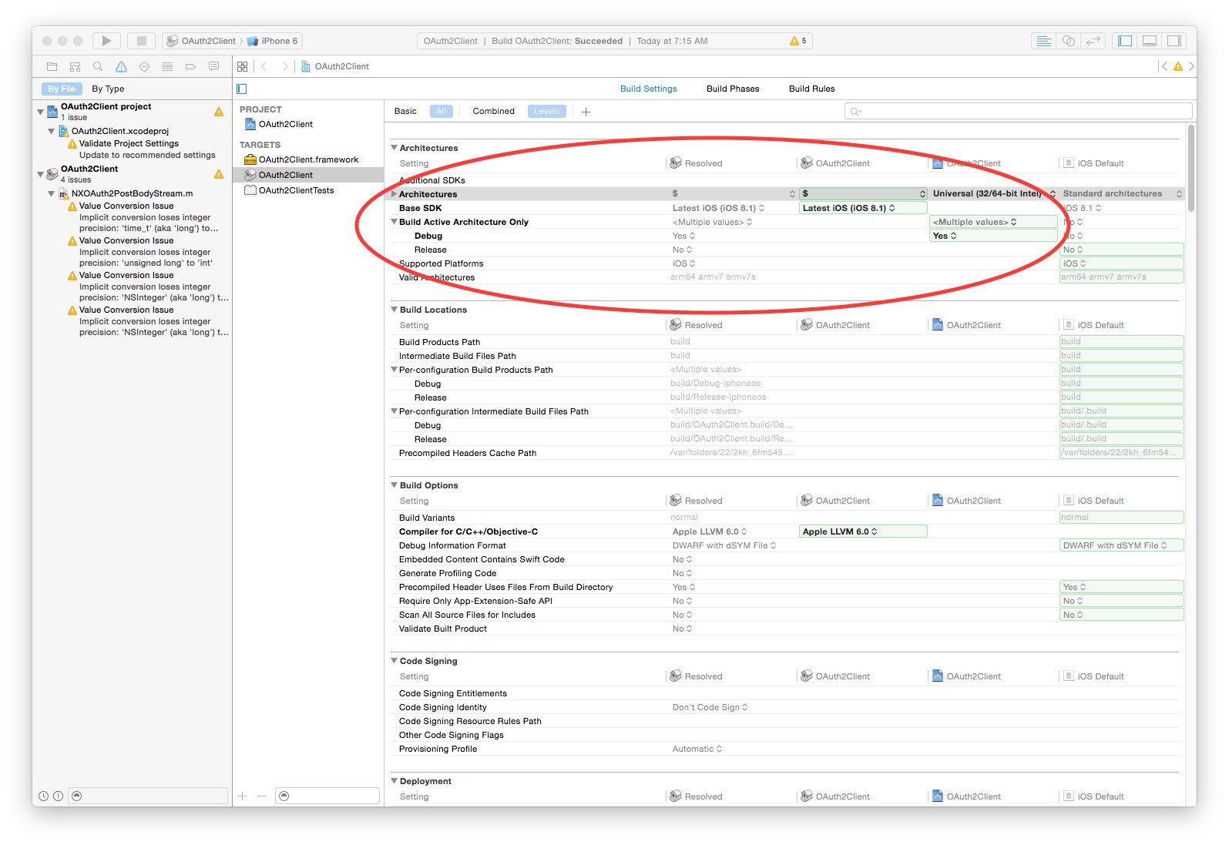Show only recent issues clock filter
Image resolution: width=1229 pixels, height=845 pixels.
(44, 796)
